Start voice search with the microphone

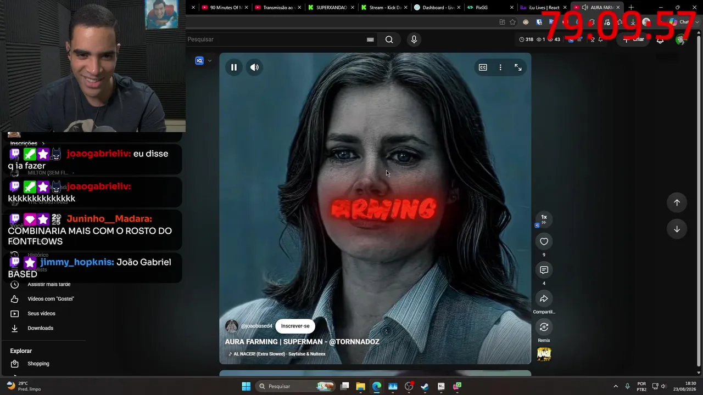pyautogui.click(x=414, y=39)
